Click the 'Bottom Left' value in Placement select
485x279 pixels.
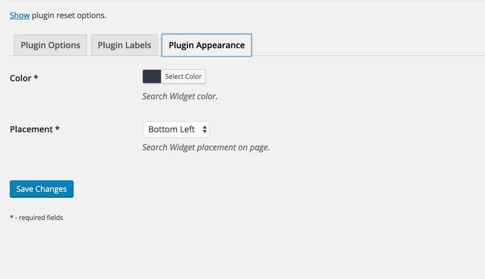click(172, 129)
